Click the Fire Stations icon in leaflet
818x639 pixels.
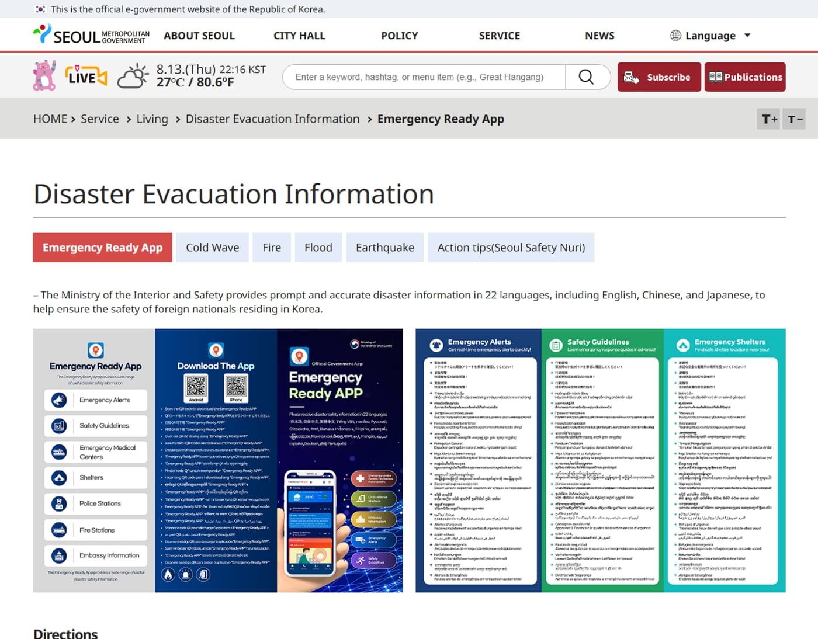59,530
